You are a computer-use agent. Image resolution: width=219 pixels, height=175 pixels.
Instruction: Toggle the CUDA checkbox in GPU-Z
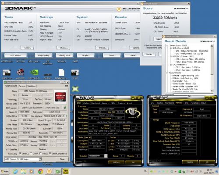[x=31, y=154]
